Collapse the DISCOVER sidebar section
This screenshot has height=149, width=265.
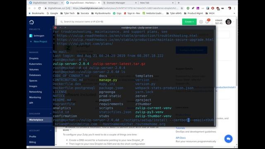pos(51,113)
